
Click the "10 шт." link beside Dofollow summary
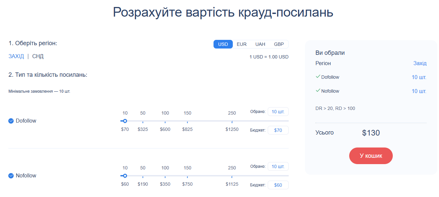[419, 77]
